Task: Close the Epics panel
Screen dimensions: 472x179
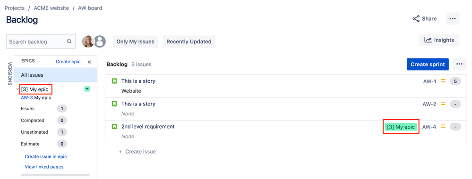Action: (89, 62)
